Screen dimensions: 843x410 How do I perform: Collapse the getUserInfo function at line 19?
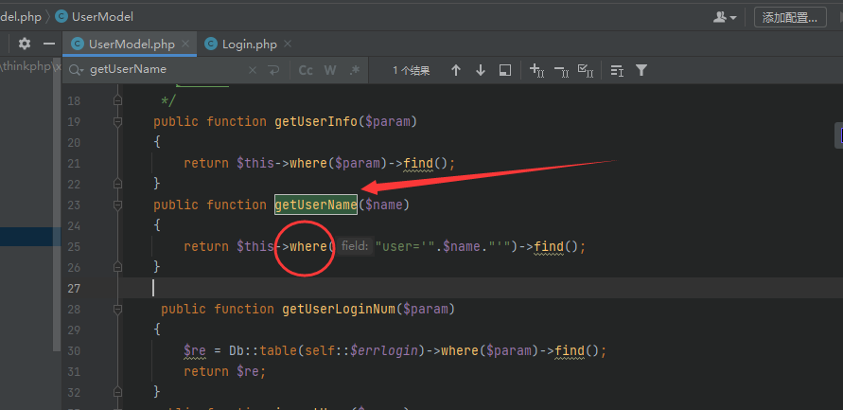[x=117, y=121]
